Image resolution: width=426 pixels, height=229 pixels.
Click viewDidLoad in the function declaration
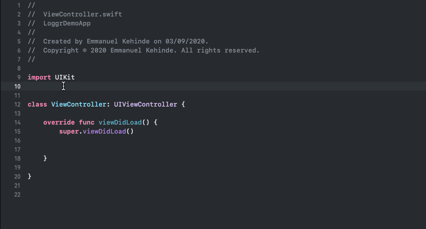120,122
